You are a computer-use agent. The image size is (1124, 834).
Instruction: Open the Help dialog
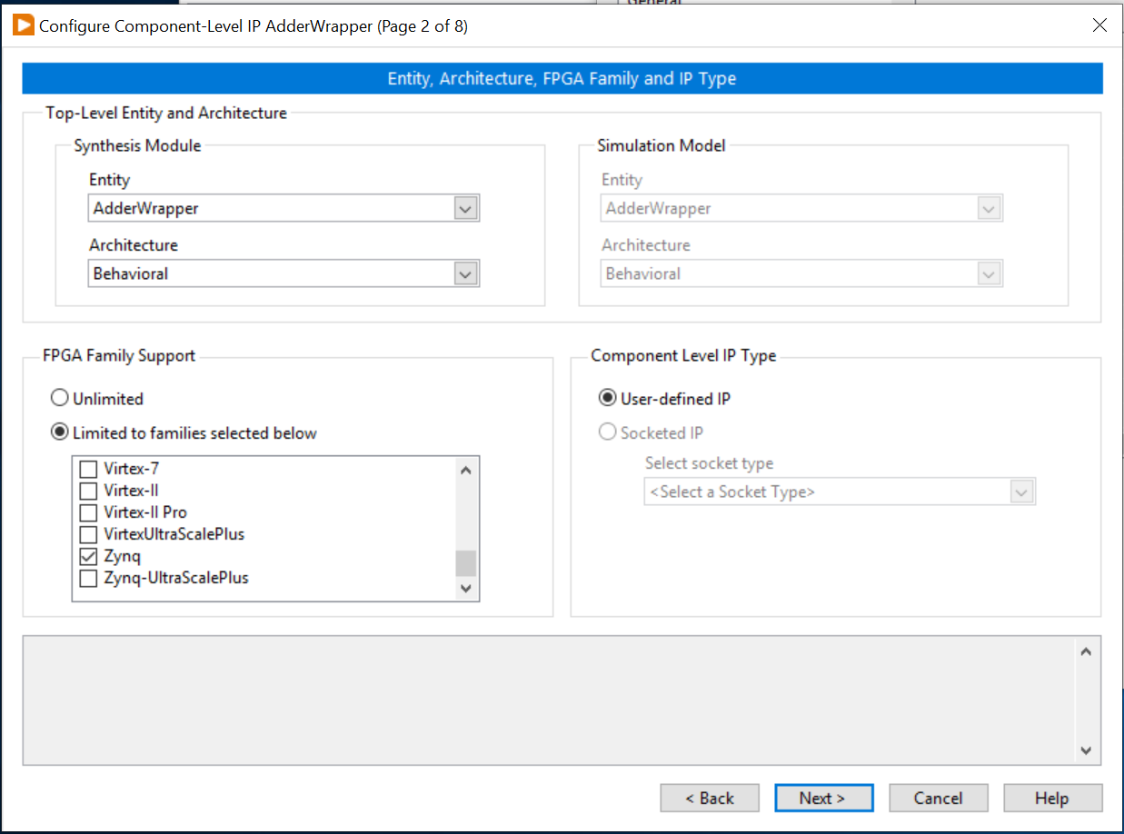click(x=1052, y=798)
